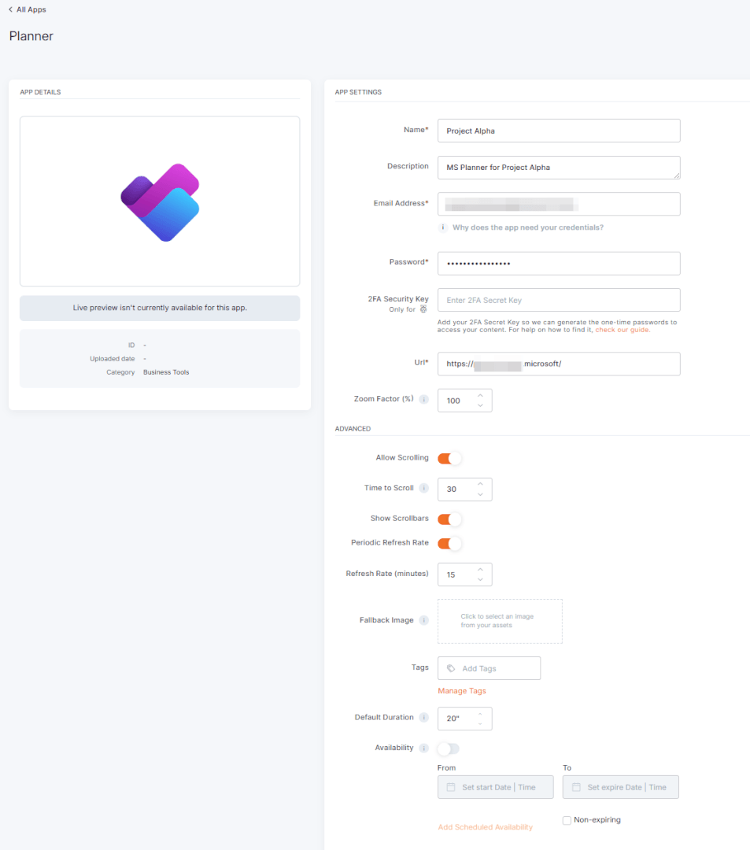
Task: Increase Zoom Factor with up arrow
Action: (x=480, y=395)
